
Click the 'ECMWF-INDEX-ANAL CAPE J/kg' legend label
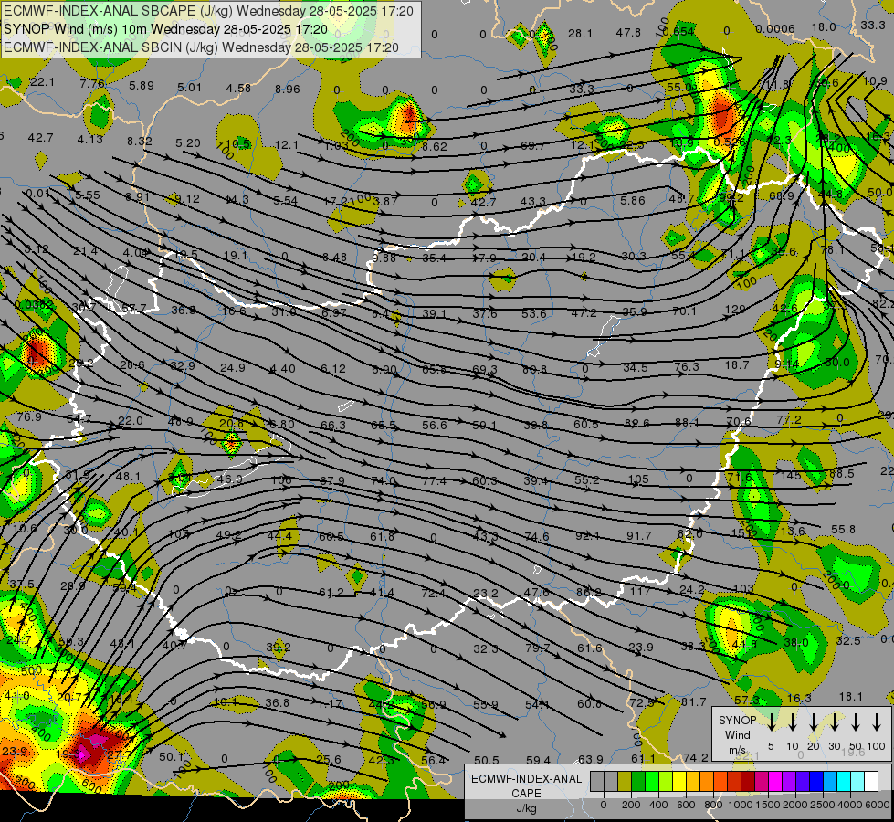click(526, 793)
